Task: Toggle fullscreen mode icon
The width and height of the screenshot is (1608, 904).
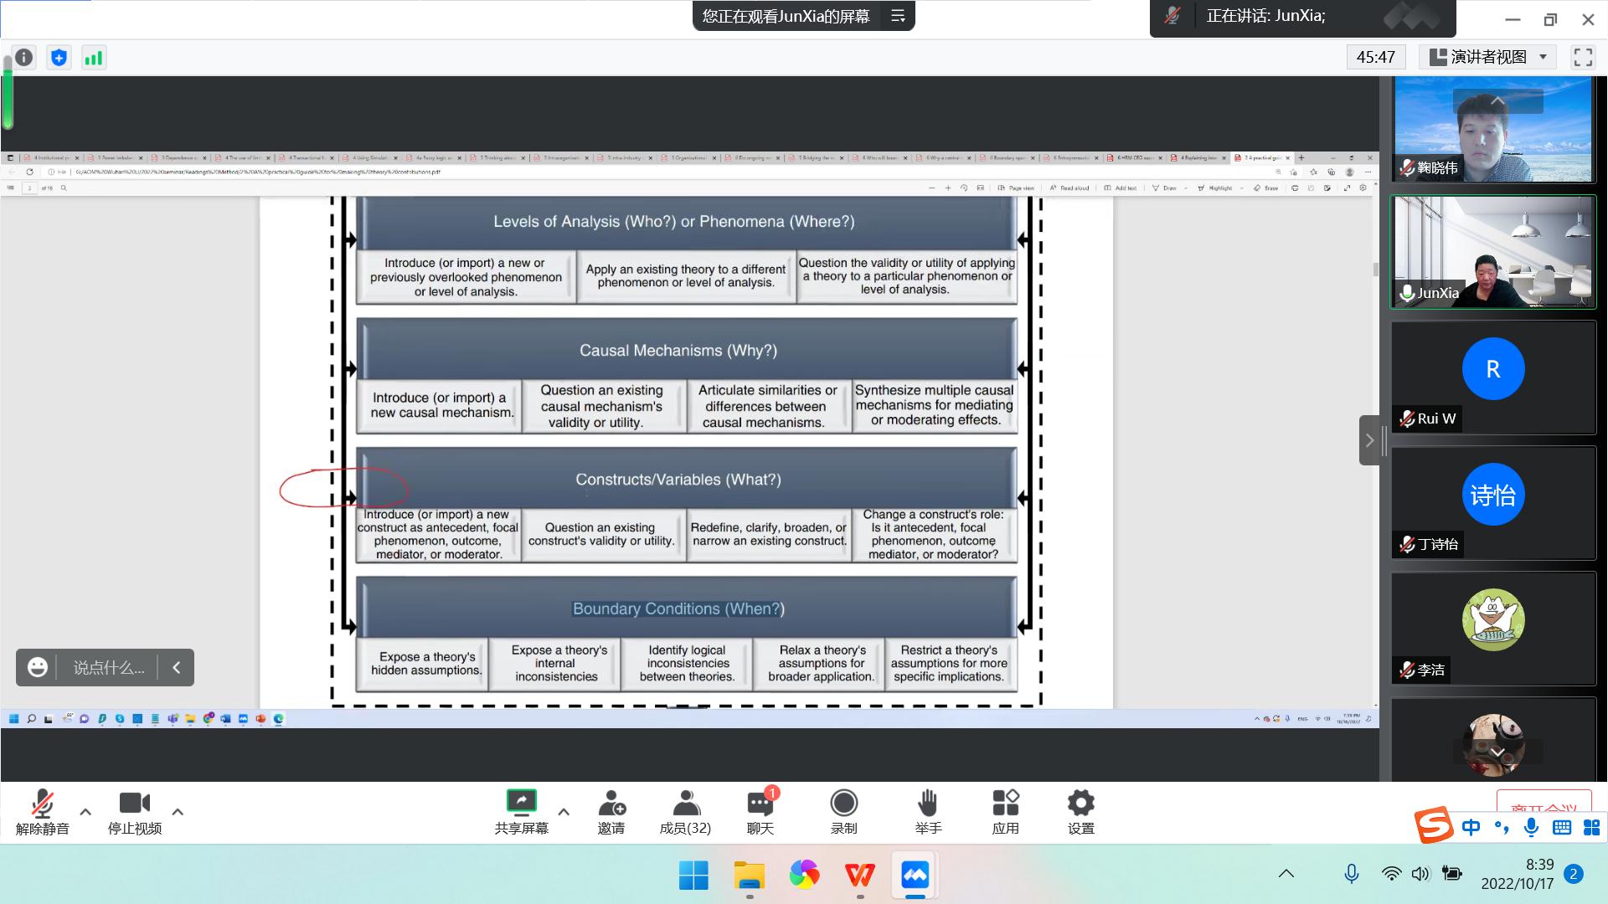Action: coord(1583,57)
